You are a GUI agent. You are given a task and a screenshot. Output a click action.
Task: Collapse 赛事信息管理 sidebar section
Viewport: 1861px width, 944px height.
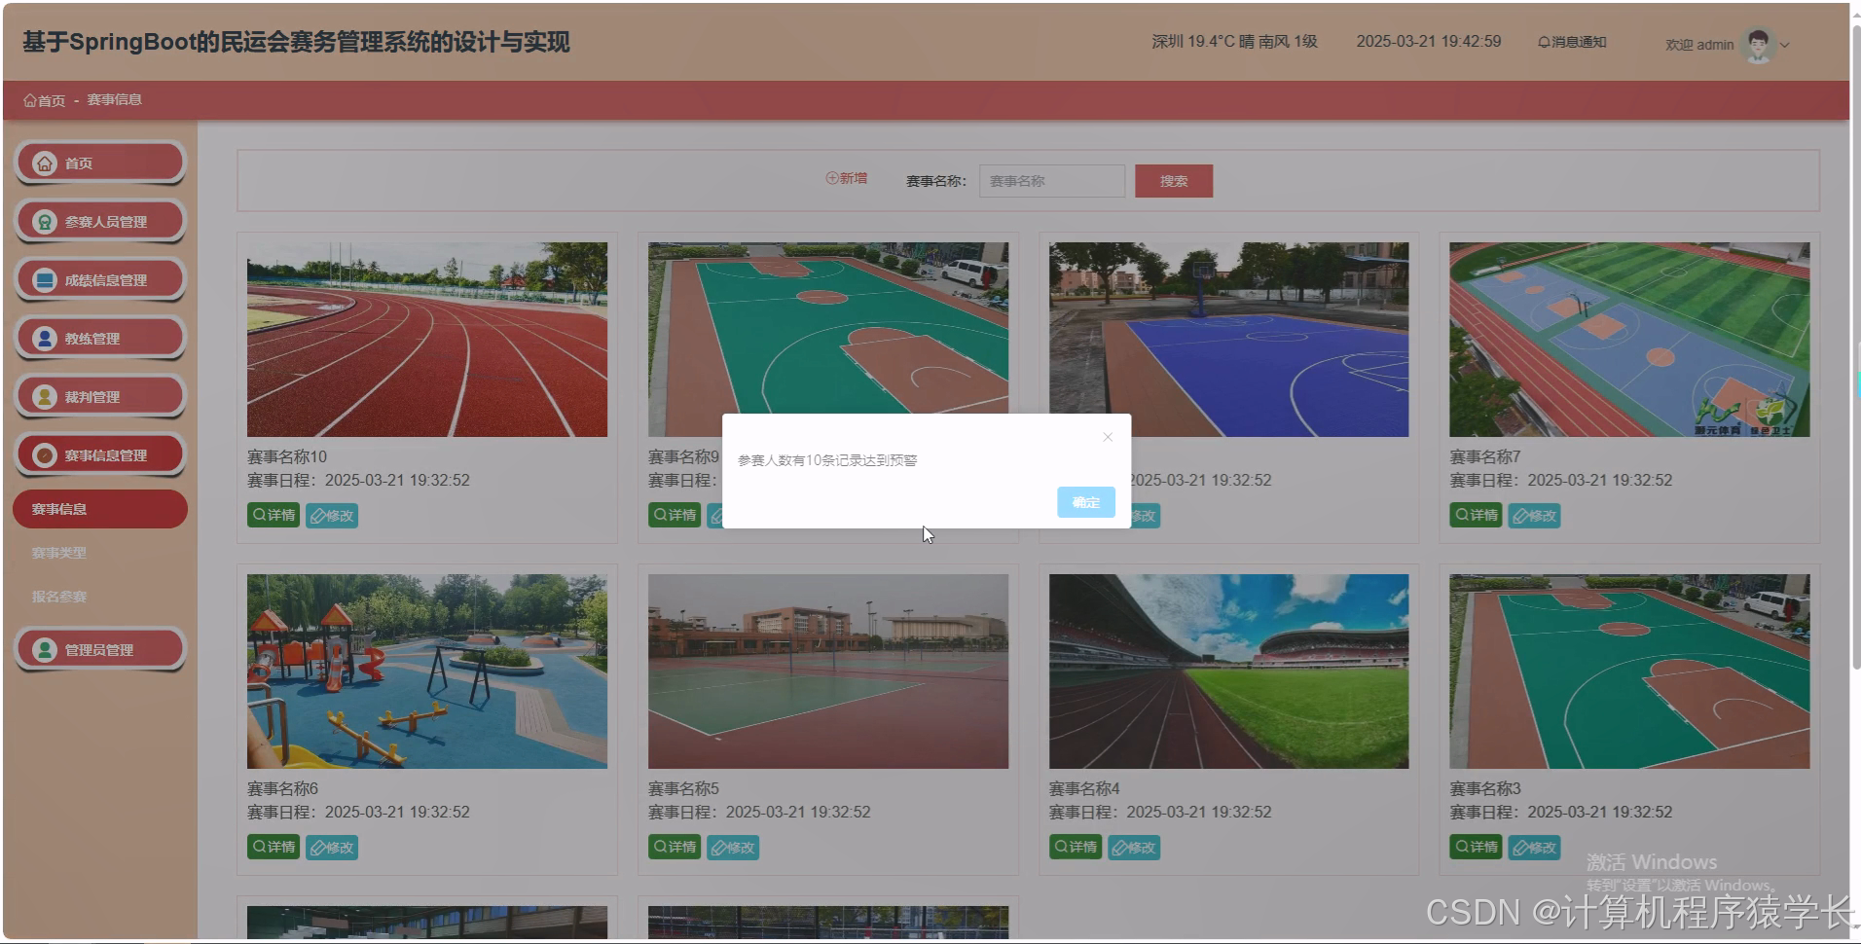[x=100, y=454]
